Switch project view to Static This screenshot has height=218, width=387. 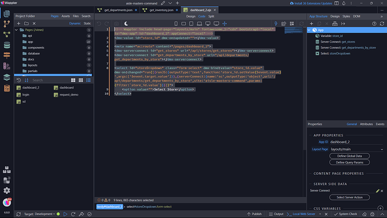pyautogui.click(x=87, y=23)
